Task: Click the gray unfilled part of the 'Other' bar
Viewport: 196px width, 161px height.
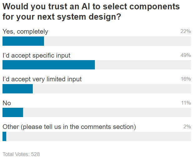Action: point(98,136)
